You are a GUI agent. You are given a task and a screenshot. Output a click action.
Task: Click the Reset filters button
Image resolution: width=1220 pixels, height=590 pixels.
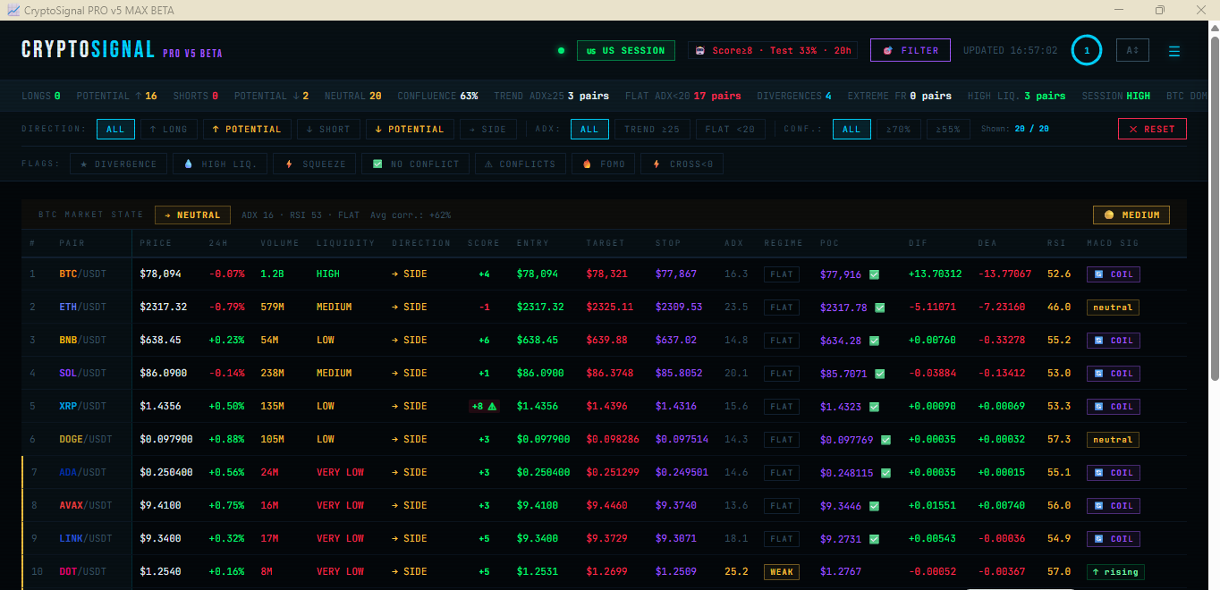(x=1152, y=129)
